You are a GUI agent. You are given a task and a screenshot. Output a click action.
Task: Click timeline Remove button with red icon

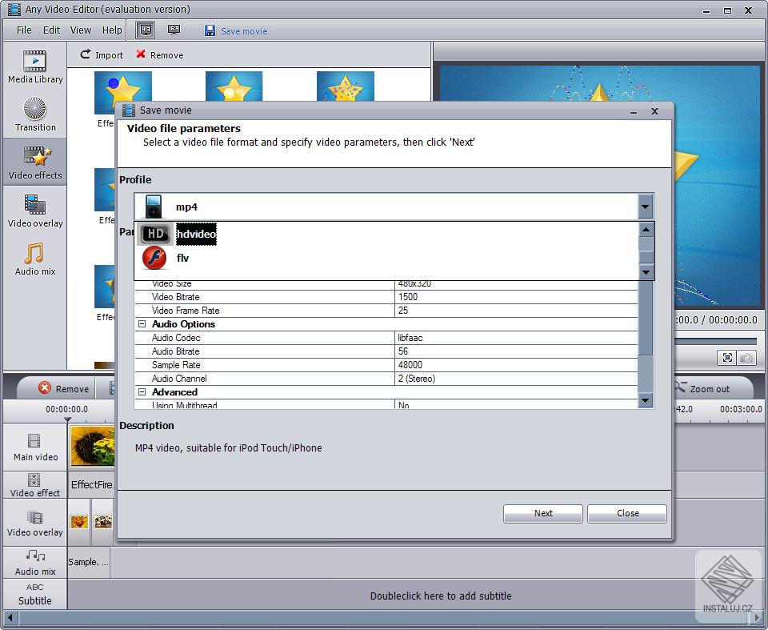pyautogui.click(x=64, y=388)
